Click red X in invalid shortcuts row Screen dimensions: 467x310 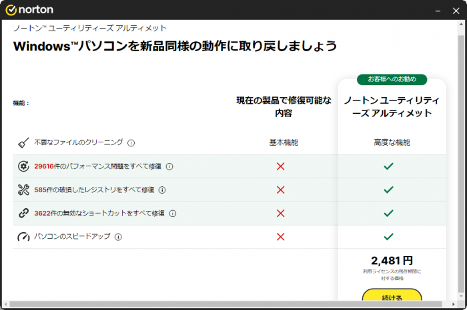coord(281,213)
